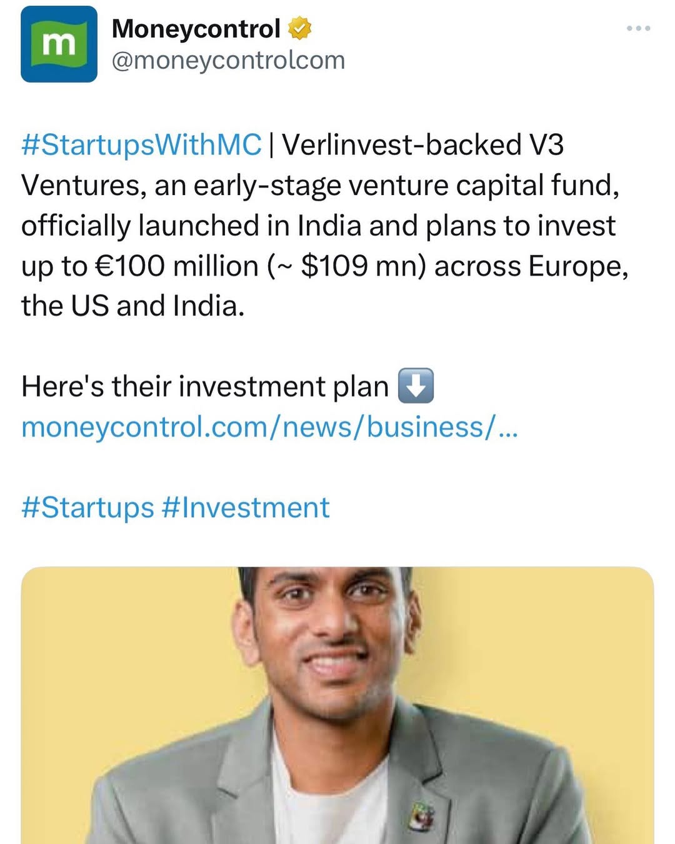Click the gold verified badge
675x844 pixels.
[x=299, y=29]
